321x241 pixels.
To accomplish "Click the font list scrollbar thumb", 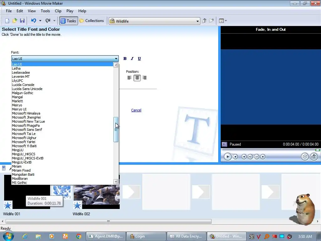I will 116,130.
